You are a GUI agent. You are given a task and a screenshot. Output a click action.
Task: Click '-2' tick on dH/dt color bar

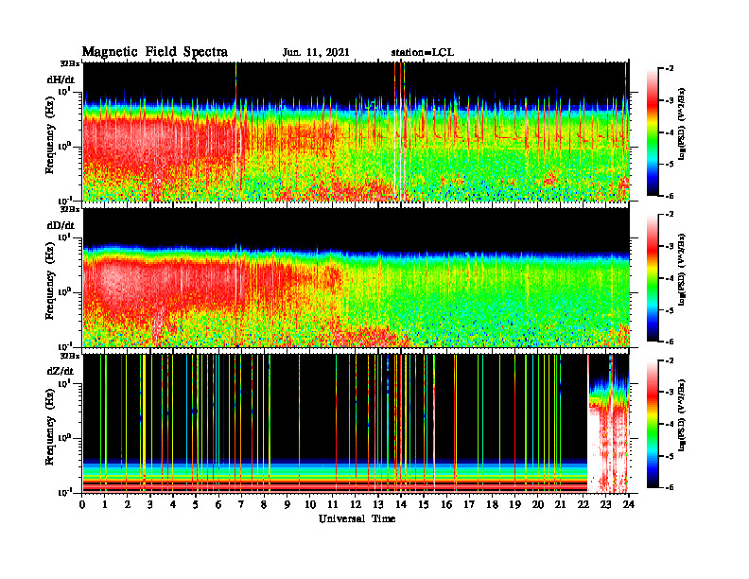pos(670,69)
